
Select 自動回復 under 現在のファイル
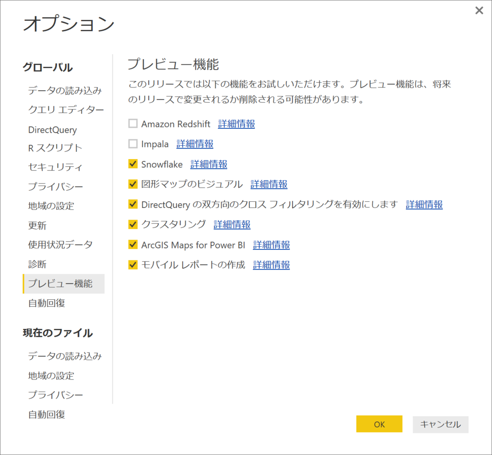tap(47, 415)
